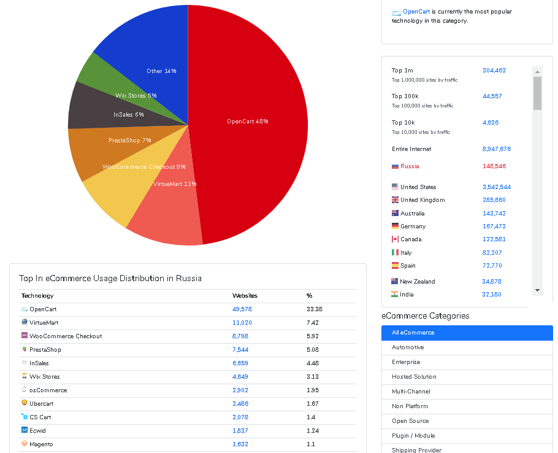Click the Magento technology name
This screenshot has height=453, width=558.
click(x=41, y=444)
